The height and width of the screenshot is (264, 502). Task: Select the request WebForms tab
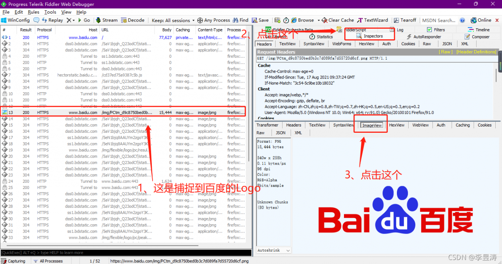342,44
